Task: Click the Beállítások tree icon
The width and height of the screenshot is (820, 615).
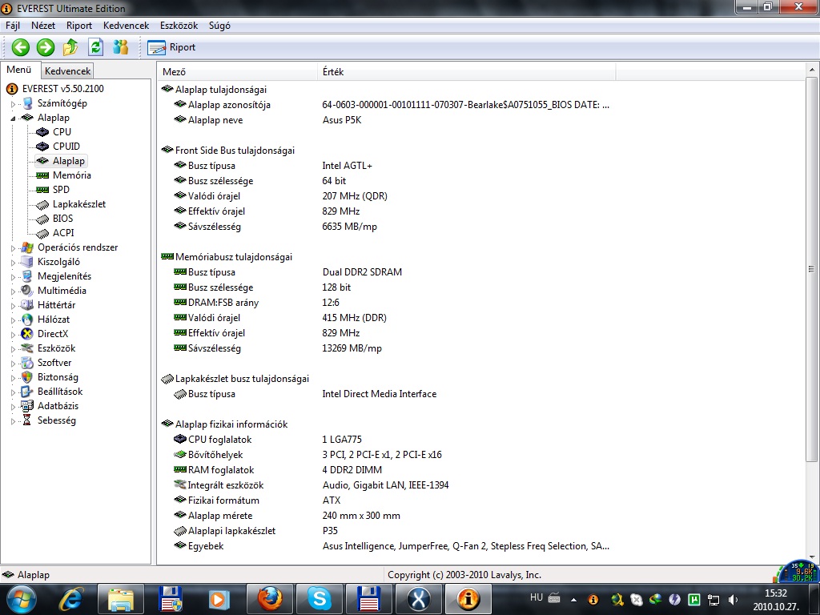Action: (x=26, y=391)
